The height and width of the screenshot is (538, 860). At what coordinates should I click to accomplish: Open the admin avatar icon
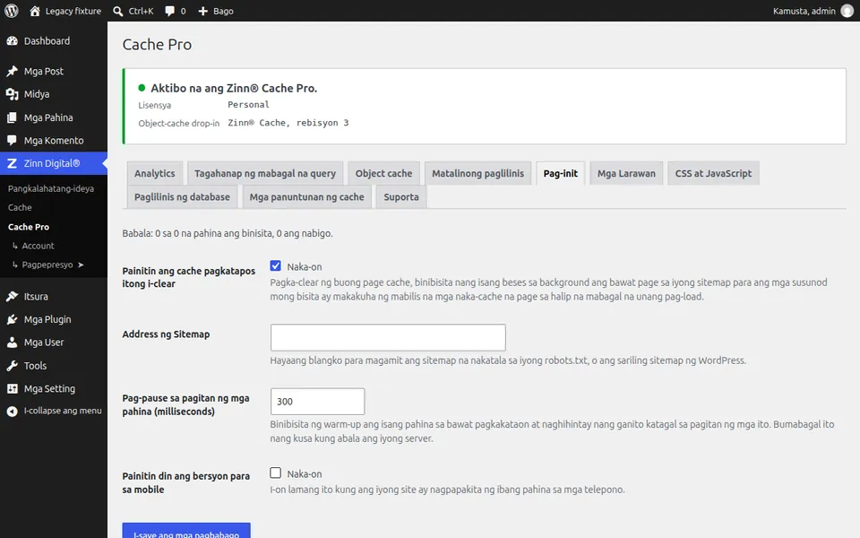847,11
